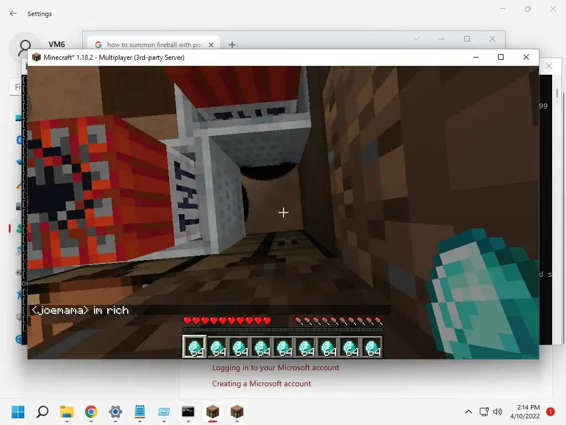Select the sixth hotbar diamond slot
Viewport: 566px width, 425px height.
306,347
